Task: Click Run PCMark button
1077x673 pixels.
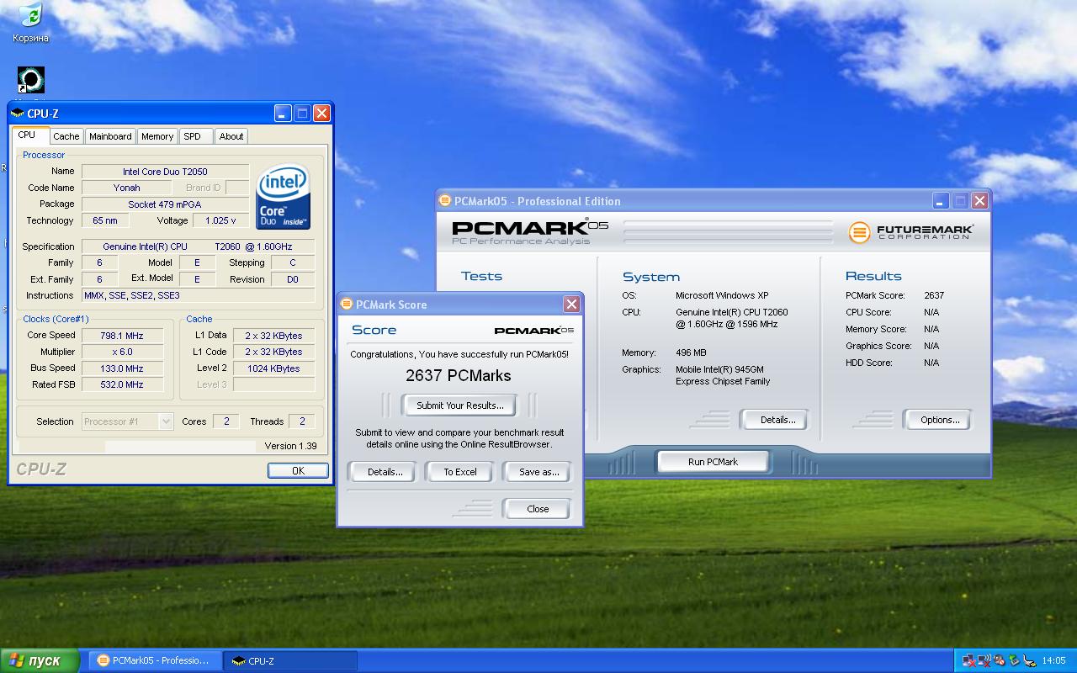Action: coord(713,462)
